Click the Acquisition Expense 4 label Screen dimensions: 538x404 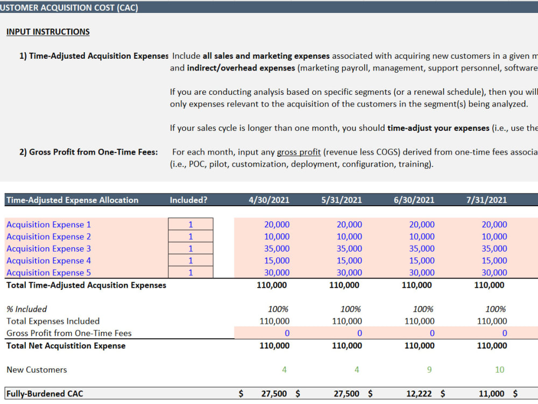pos(48,261)
